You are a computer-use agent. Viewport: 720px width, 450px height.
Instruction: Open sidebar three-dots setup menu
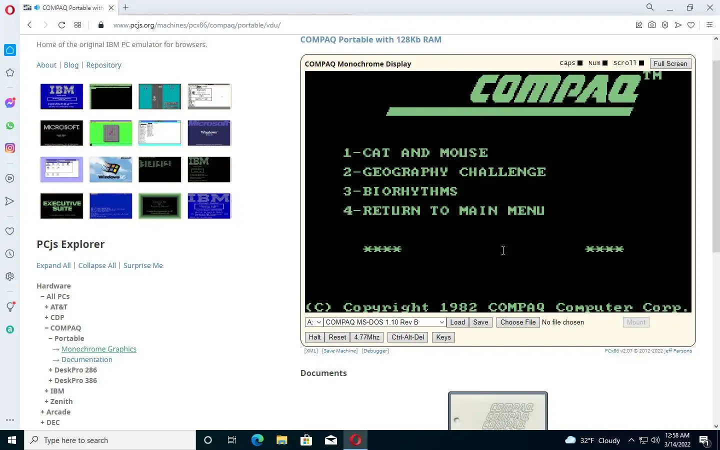coord(10,420)
